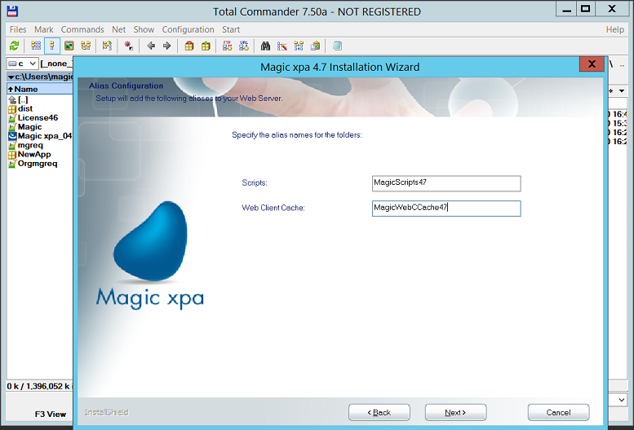The image size is (634, 430).
Task: Open the new URL connection icon
Action: [x=244, y=46]
